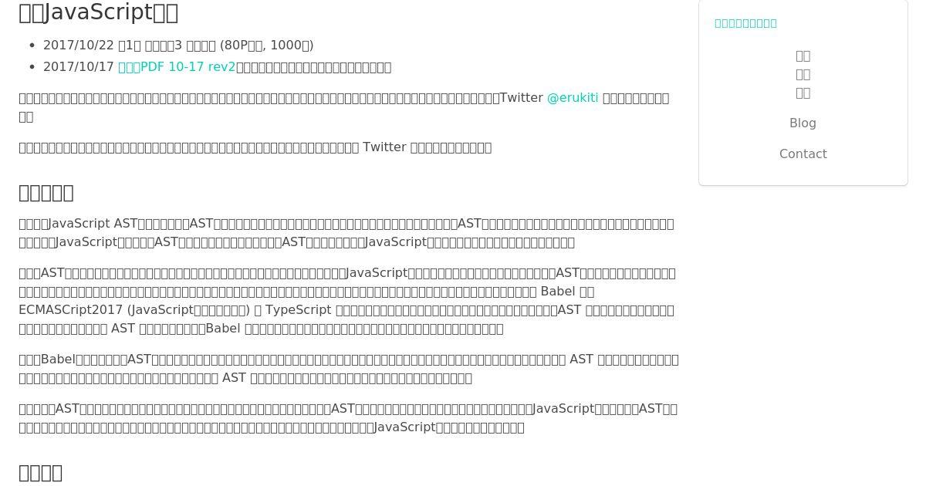Open the PDF 10-17 rev2 link
Screen dimensions: 926x486
pos(177,67)
